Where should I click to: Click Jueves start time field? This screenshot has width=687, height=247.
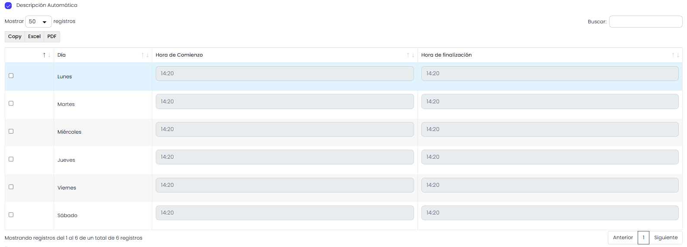click(285, 157)
